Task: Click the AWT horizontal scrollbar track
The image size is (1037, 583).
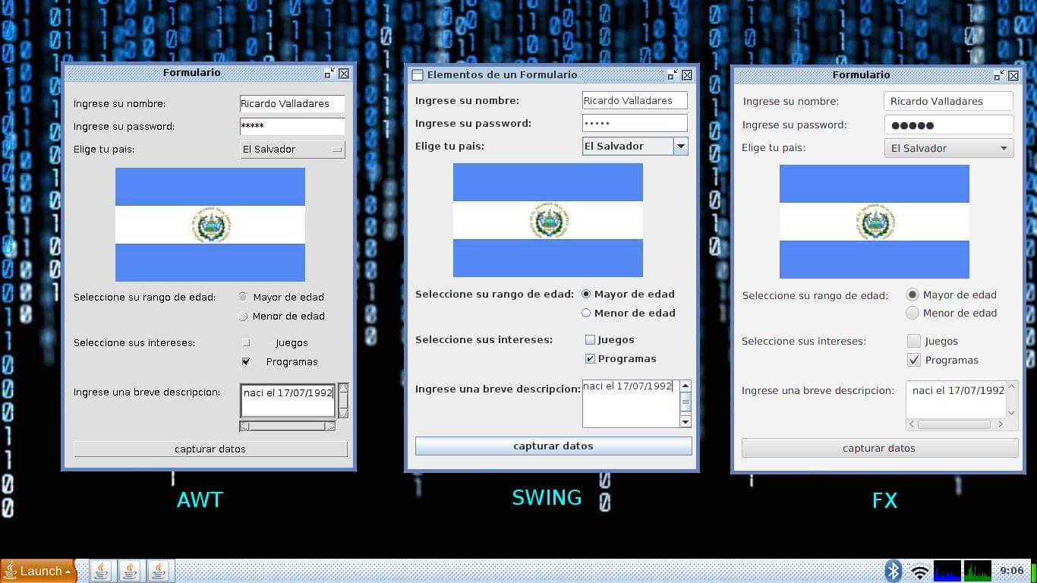Action: click(x=287, y=427)
